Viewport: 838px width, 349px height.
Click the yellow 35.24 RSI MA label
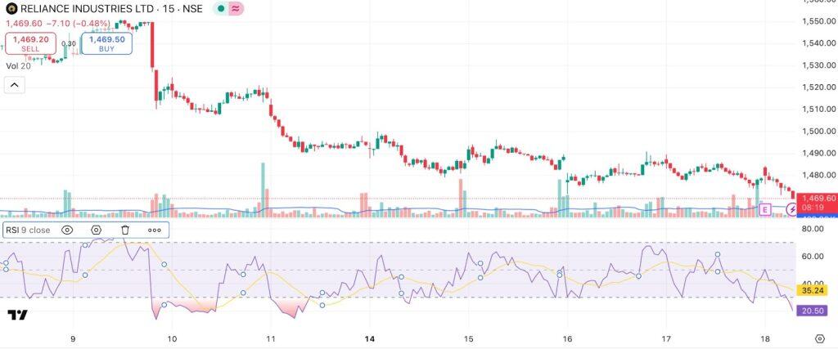pyautogui.click(x=812, y=291)
